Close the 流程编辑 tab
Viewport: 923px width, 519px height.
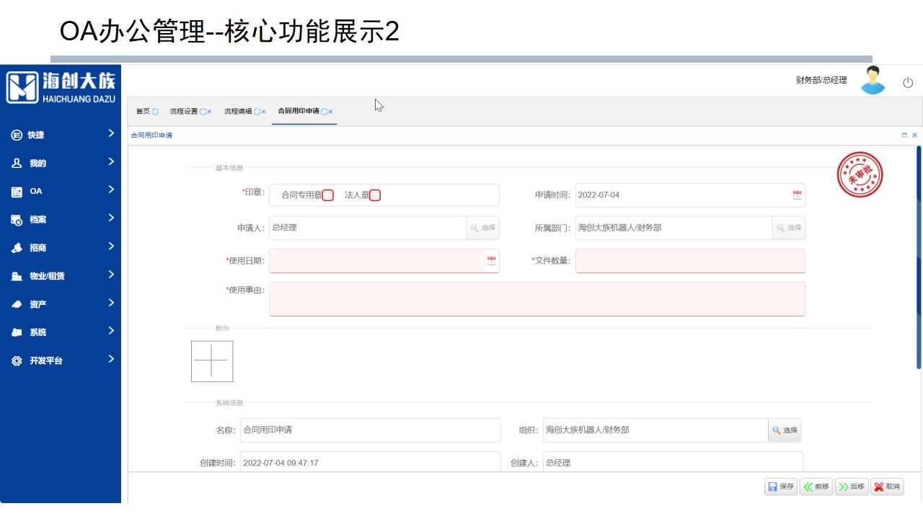[264, 112]
